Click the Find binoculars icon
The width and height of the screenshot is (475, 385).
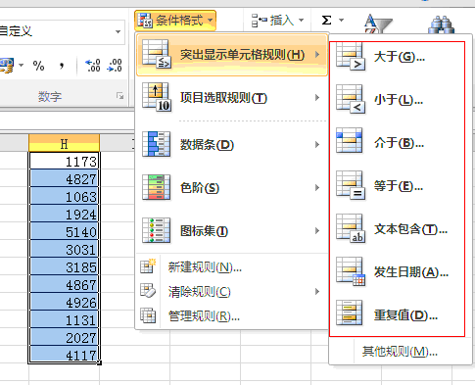point(441,24)
